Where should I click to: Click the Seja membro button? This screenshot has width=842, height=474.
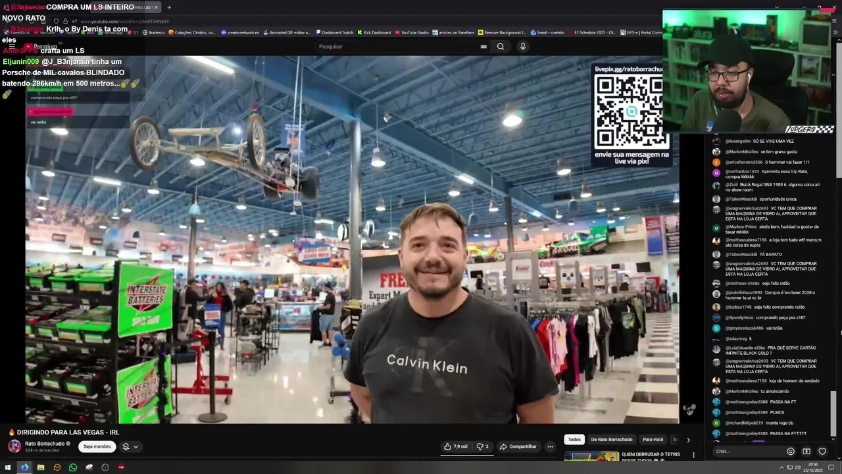97,446
